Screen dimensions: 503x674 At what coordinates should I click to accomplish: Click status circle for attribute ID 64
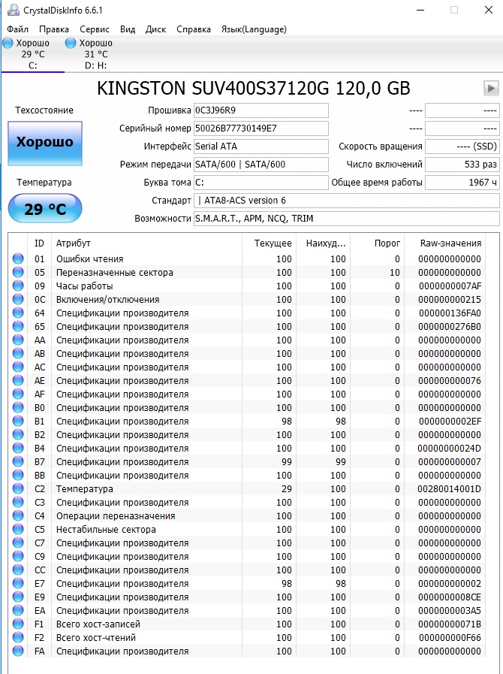pos(18,313)
